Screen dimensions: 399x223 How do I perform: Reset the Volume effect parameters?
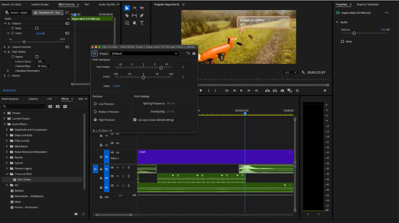(x=67, y=23)
